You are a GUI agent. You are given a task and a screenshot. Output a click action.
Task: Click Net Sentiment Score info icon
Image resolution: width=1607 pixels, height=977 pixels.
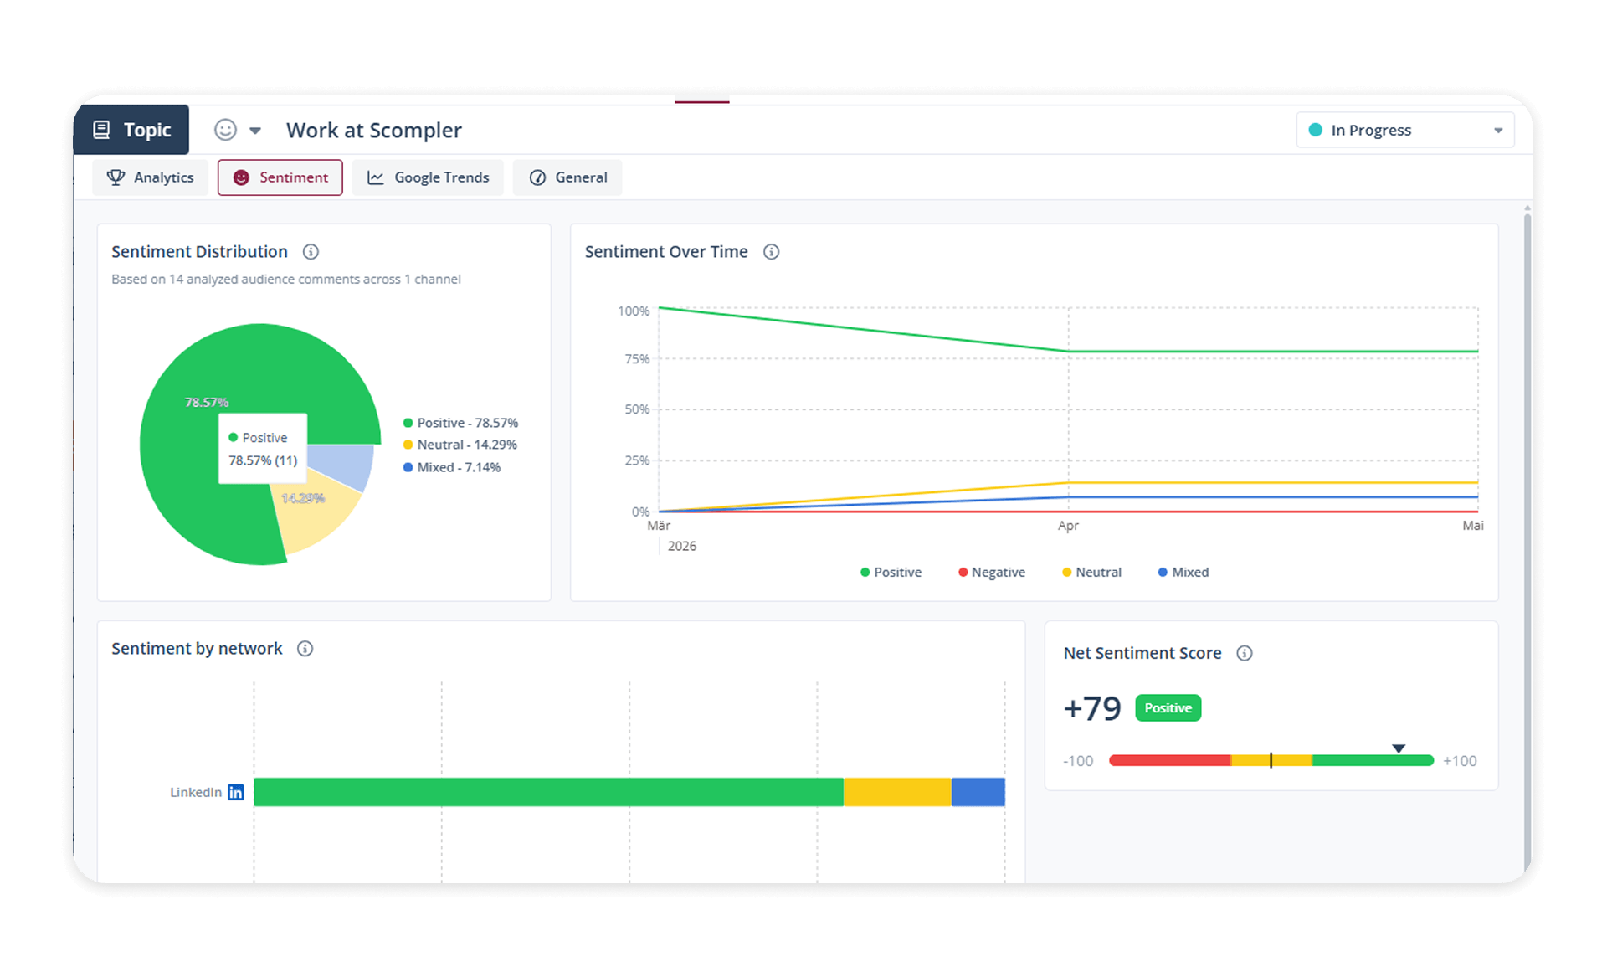click(x=1245, y=653)
